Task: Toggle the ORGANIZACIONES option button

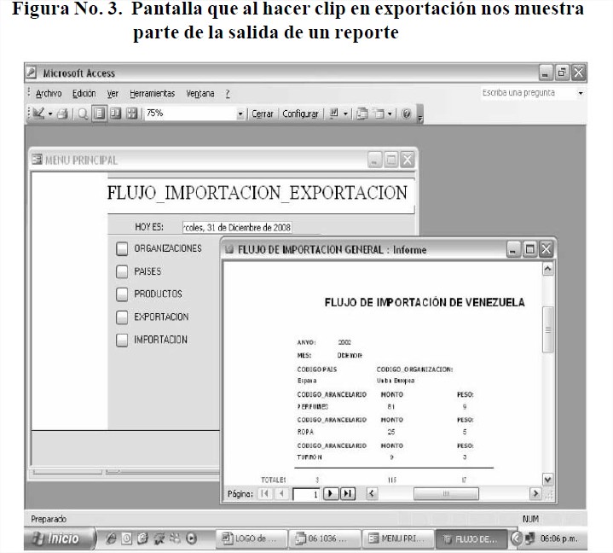Action: 122,248
